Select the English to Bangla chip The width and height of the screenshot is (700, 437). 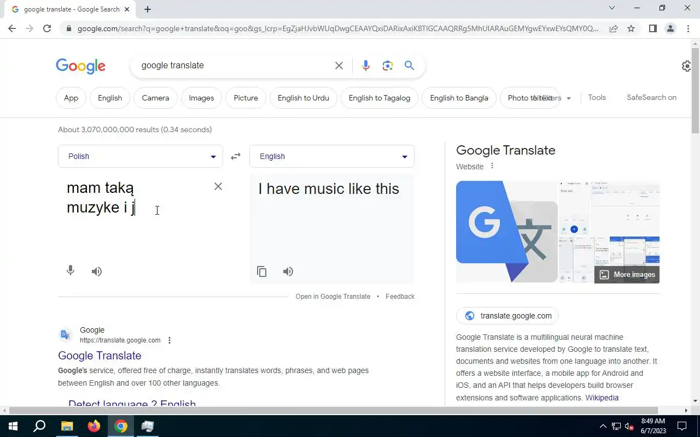click(x=459, y=98)
